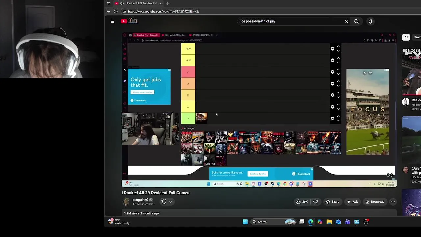
Task: Mute the tab using its speaker icon
Action: click(x=122, y=3)
